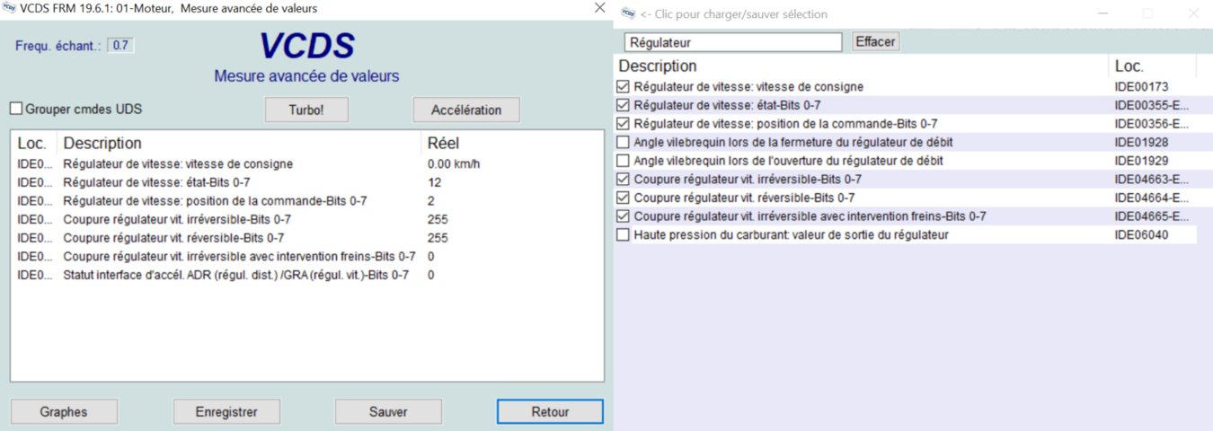Click Effacer to clear the filter
This screenshot has width=1213, height=431.
point(875,41)
